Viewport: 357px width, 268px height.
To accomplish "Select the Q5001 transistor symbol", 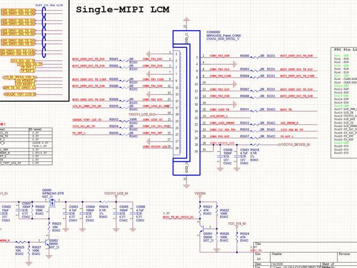I will pyautogui.click(x=202, y=229).
